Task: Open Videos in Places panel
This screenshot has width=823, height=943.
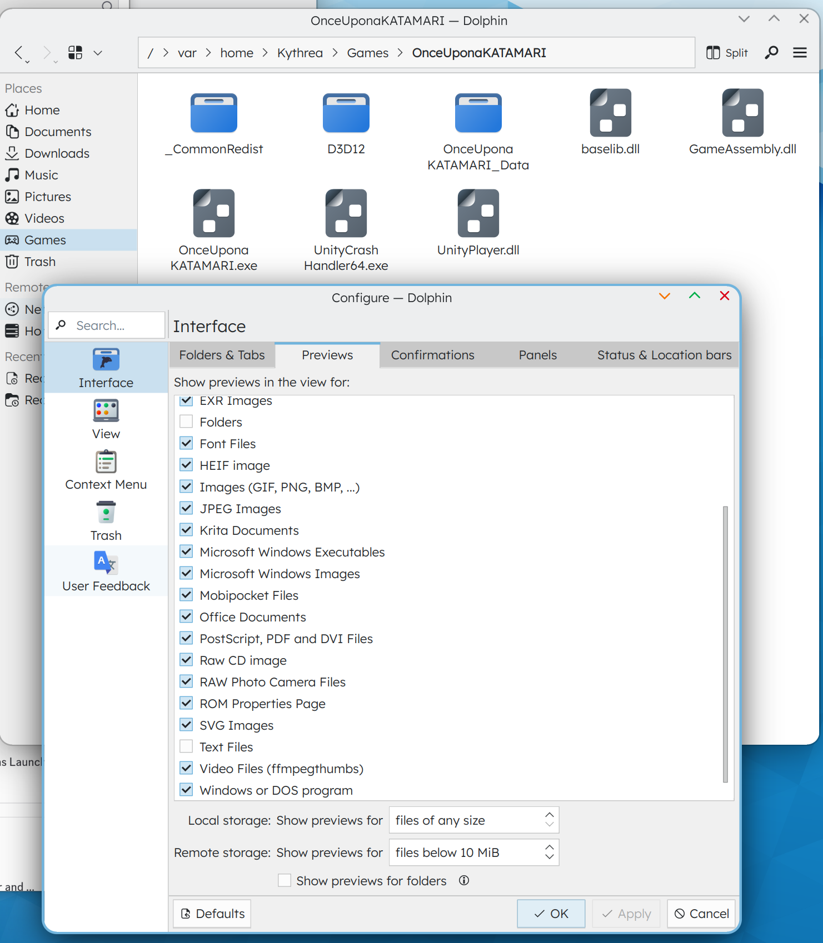Action: point(68,218)
